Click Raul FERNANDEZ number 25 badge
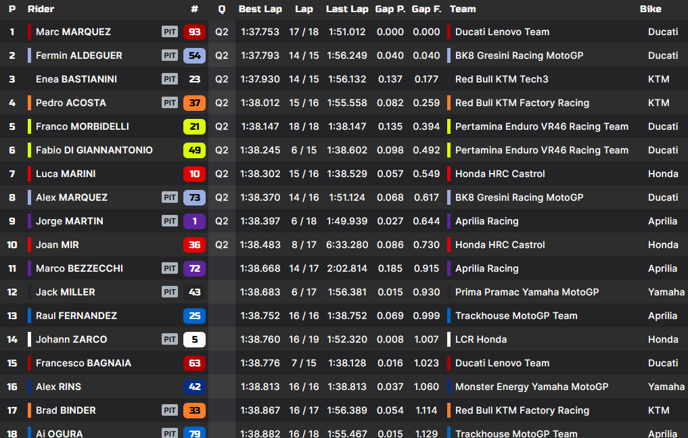 point(194,316)
